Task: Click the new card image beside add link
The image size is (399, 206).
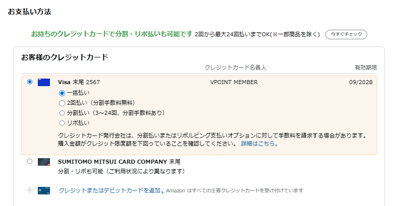Action: pos(44,190)
